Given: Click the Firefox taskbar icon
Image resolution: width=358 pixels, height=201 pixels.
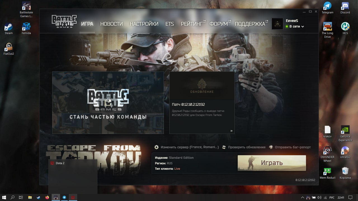Looking at the screenshot, I should click(x=47, y=197).
